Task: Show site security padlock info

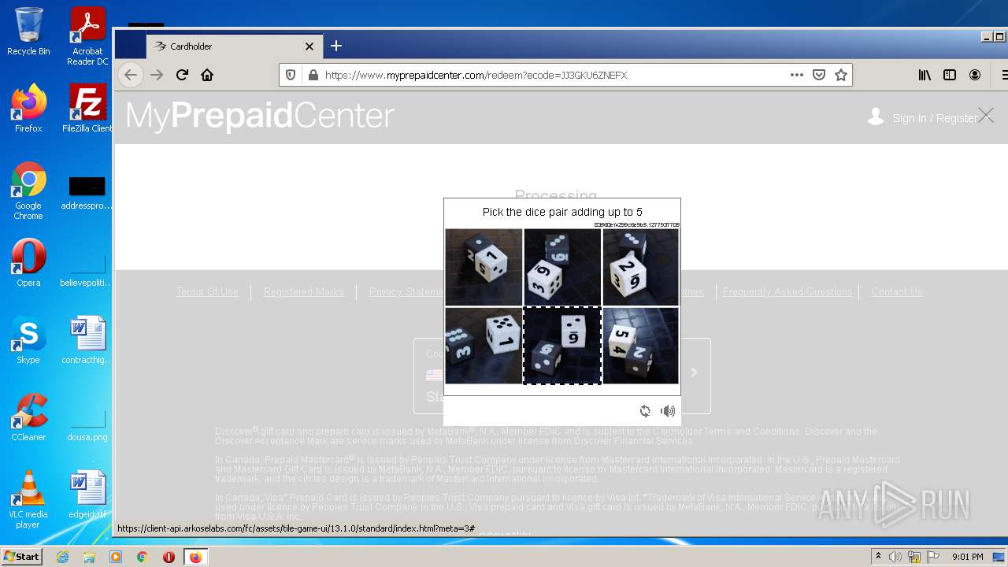Action: coord(313,75)
